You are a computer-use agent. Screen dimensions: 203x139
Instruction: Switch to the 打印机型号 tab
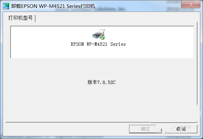click(21, 18)
